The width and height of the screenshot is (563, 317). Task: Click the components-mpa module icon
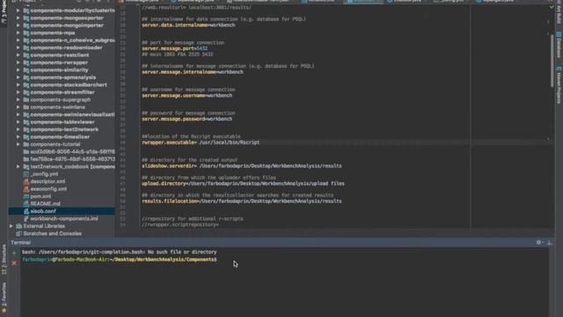coord(26,33)
